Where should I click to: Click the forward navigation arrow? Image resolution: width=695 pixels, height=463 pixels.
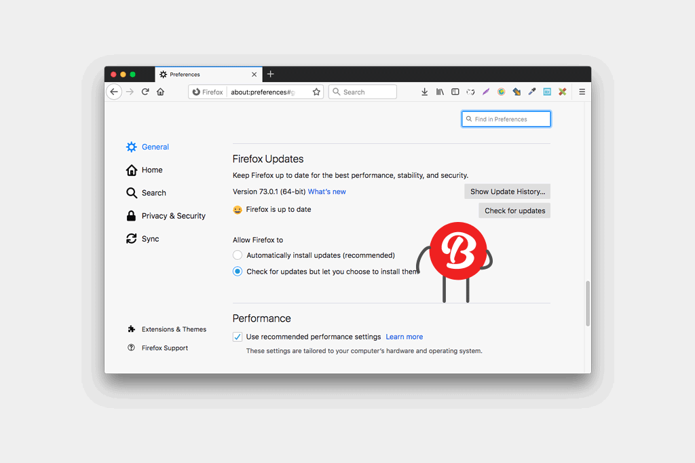tap(130, 92)
